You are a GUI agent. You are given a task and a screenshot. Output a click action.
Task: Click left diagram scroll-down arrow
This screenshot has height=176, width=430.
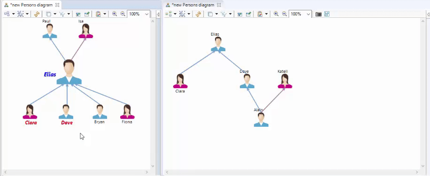153,166
